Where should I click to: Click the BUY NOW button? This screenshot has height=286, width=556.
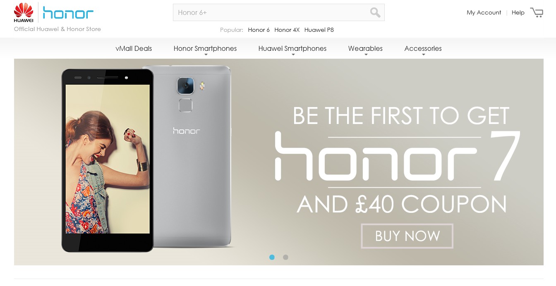point(407,236)
